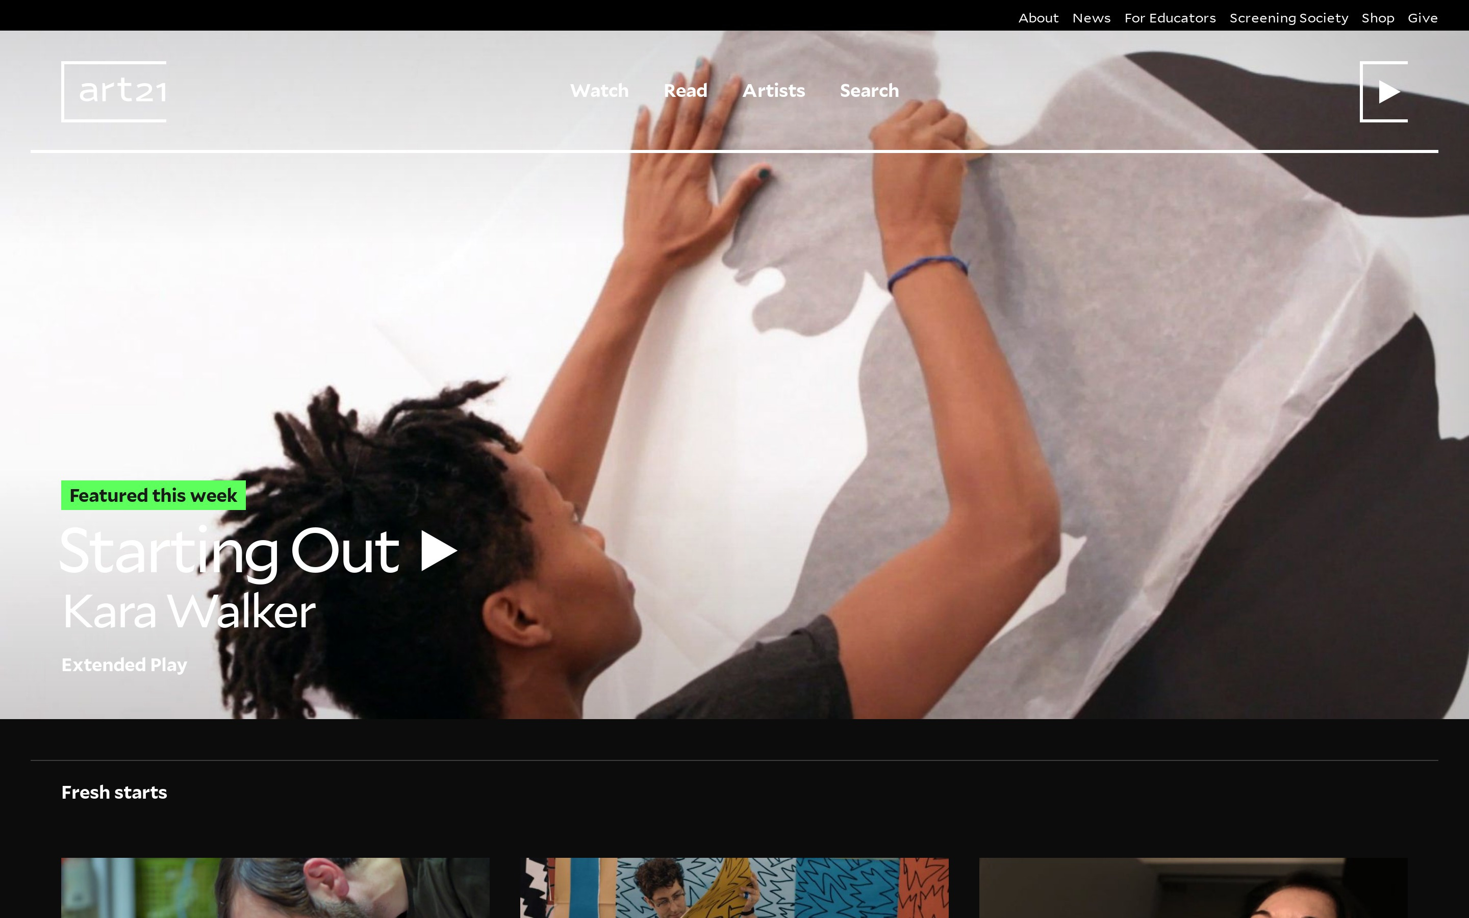This screenshot has height=918, width=1469.
Task: Open the Read menu
Action: [686, 91]
